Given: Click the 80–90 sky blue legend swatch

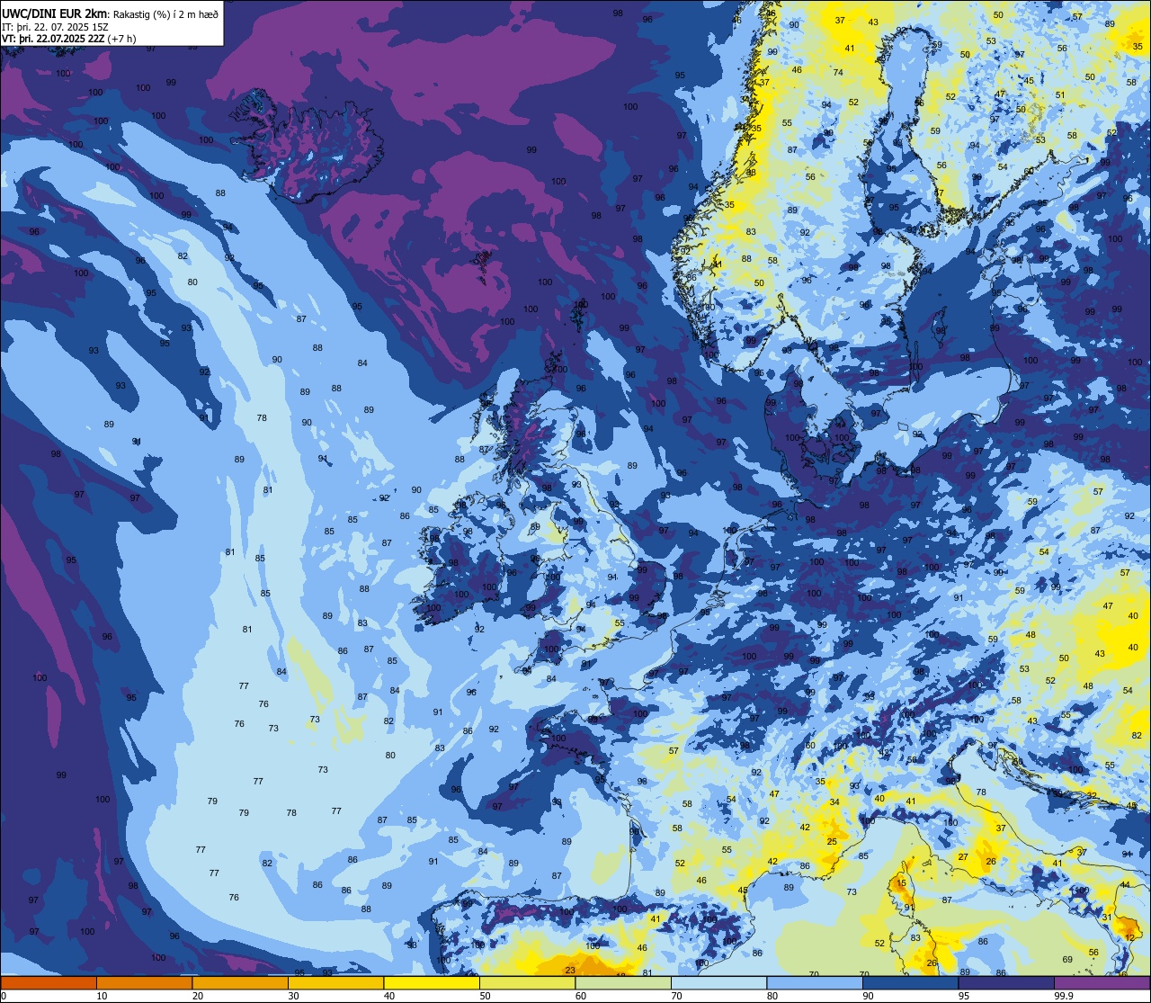Looking at the screenshot, I should (x=815, y=982).
